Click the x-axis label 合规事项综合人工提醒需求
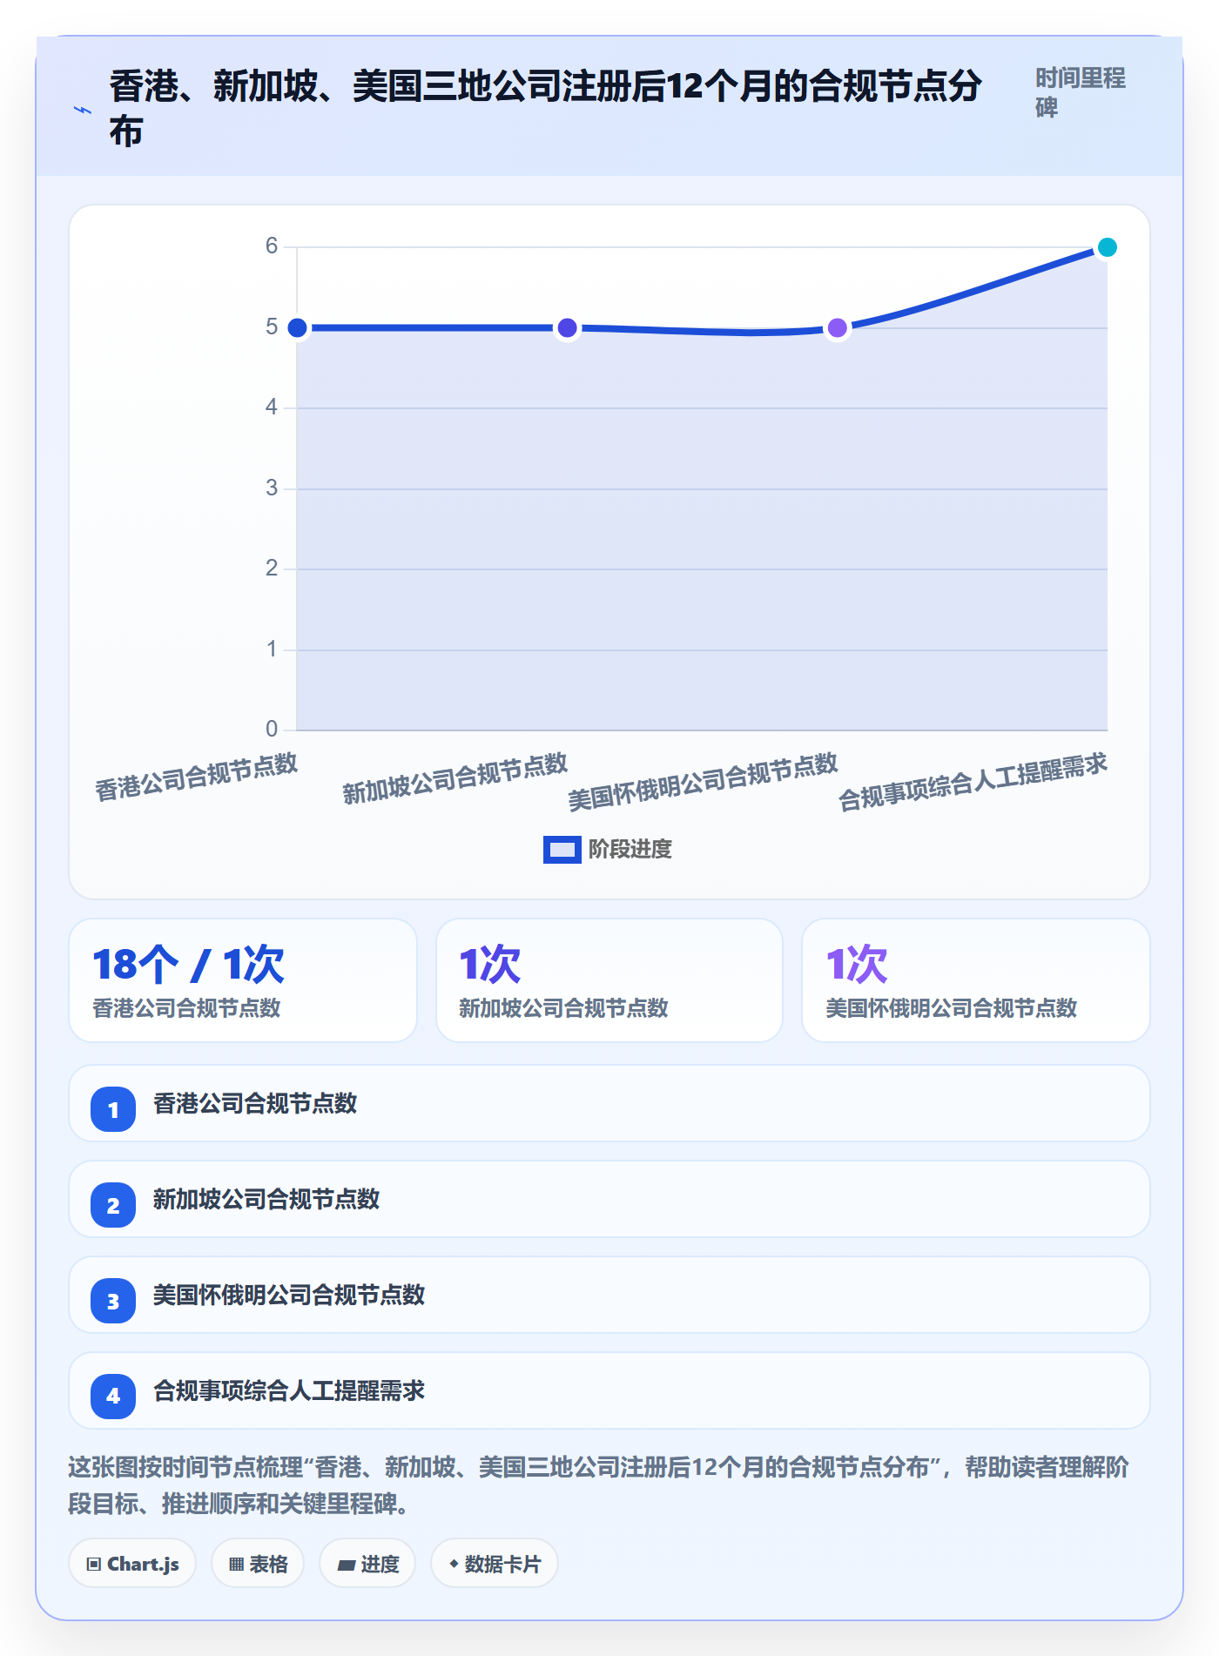 point(973,782)
